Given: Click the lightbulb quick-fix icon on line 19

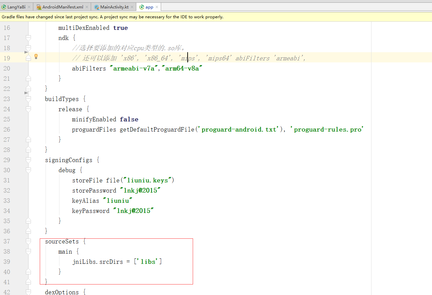Looking at the screenshot, I should pos(36,57).
